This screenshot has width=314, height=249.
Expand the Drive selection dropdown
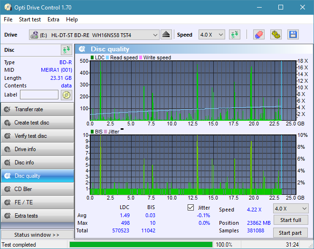(155, 35)
